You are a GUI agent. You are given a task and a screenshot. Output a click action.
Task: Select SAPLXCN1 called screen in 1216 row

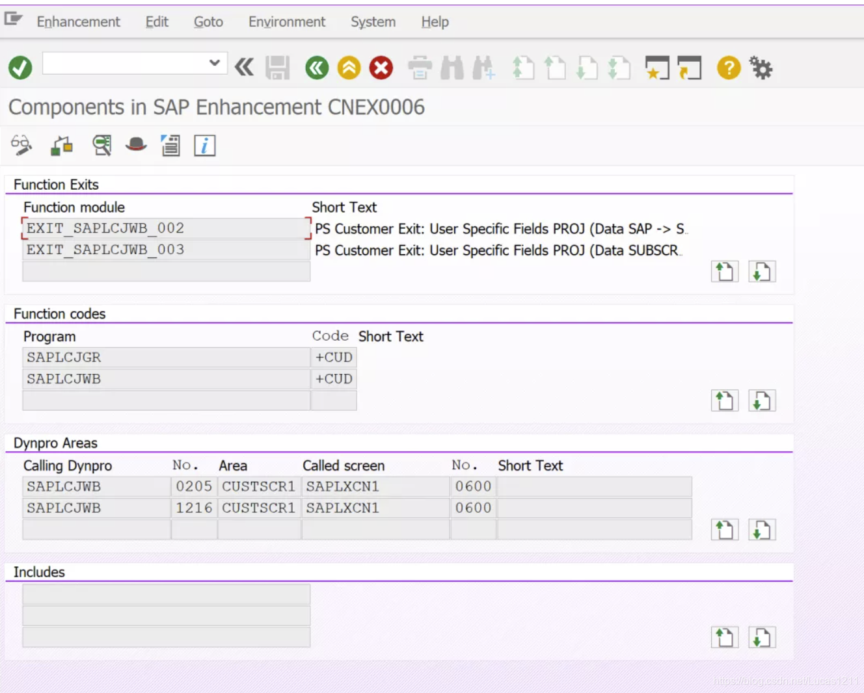pyautogui.click(x=376, y=508)
